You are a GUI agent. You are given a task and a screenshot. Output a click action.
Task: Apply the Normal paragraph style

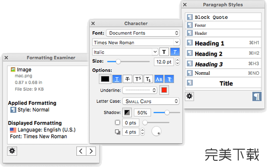[223, 73]
